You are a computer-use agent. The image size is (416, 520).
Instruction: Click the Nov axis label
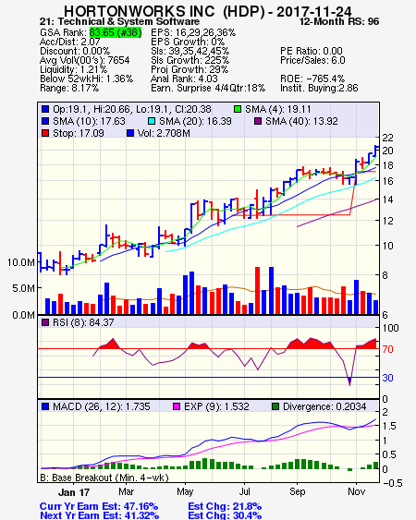pyautogui.click(x=357, y=491)
